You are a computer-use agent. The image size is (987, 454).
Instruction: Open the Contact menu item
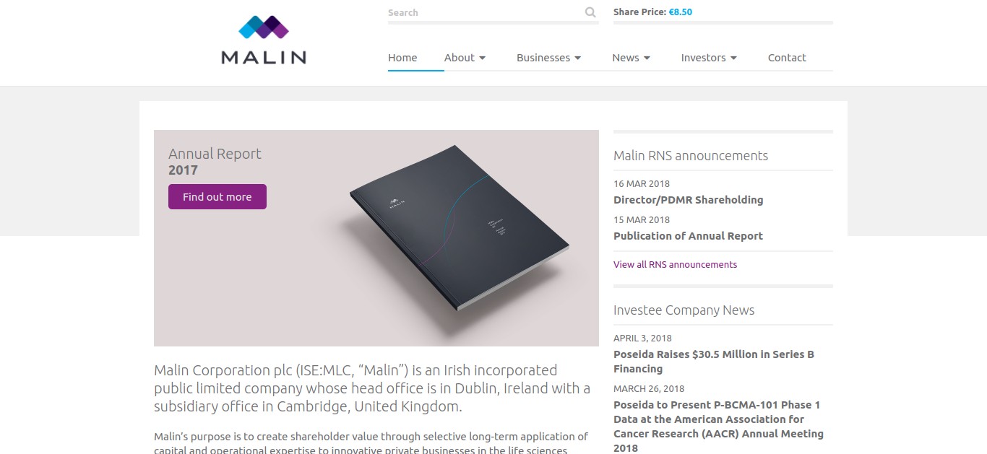(787, 58)
